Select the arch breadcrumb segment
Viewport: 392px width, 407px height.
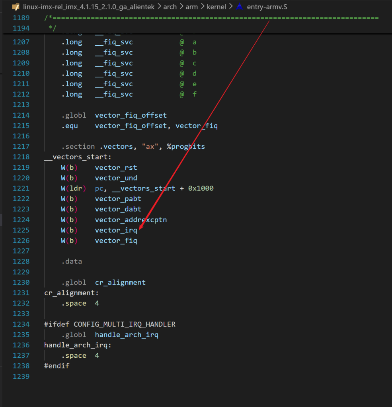170,7
